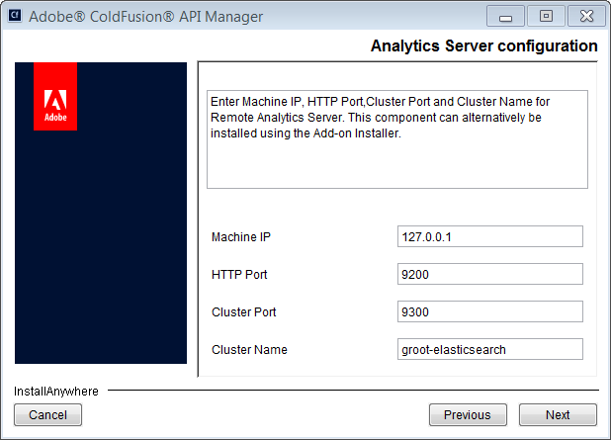Click the instruction text box about Remote Analytics Server

[x=396, y=138]
